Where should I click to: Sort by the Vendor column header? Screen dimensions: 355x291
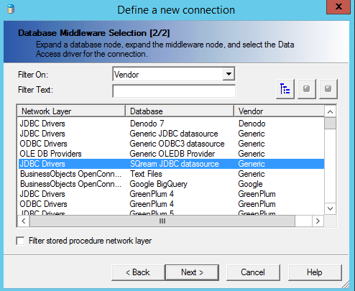279,111
